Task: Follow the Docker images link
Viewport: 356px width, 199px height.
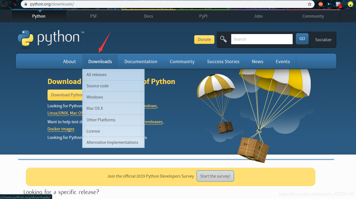Action: tap(61, 129)
